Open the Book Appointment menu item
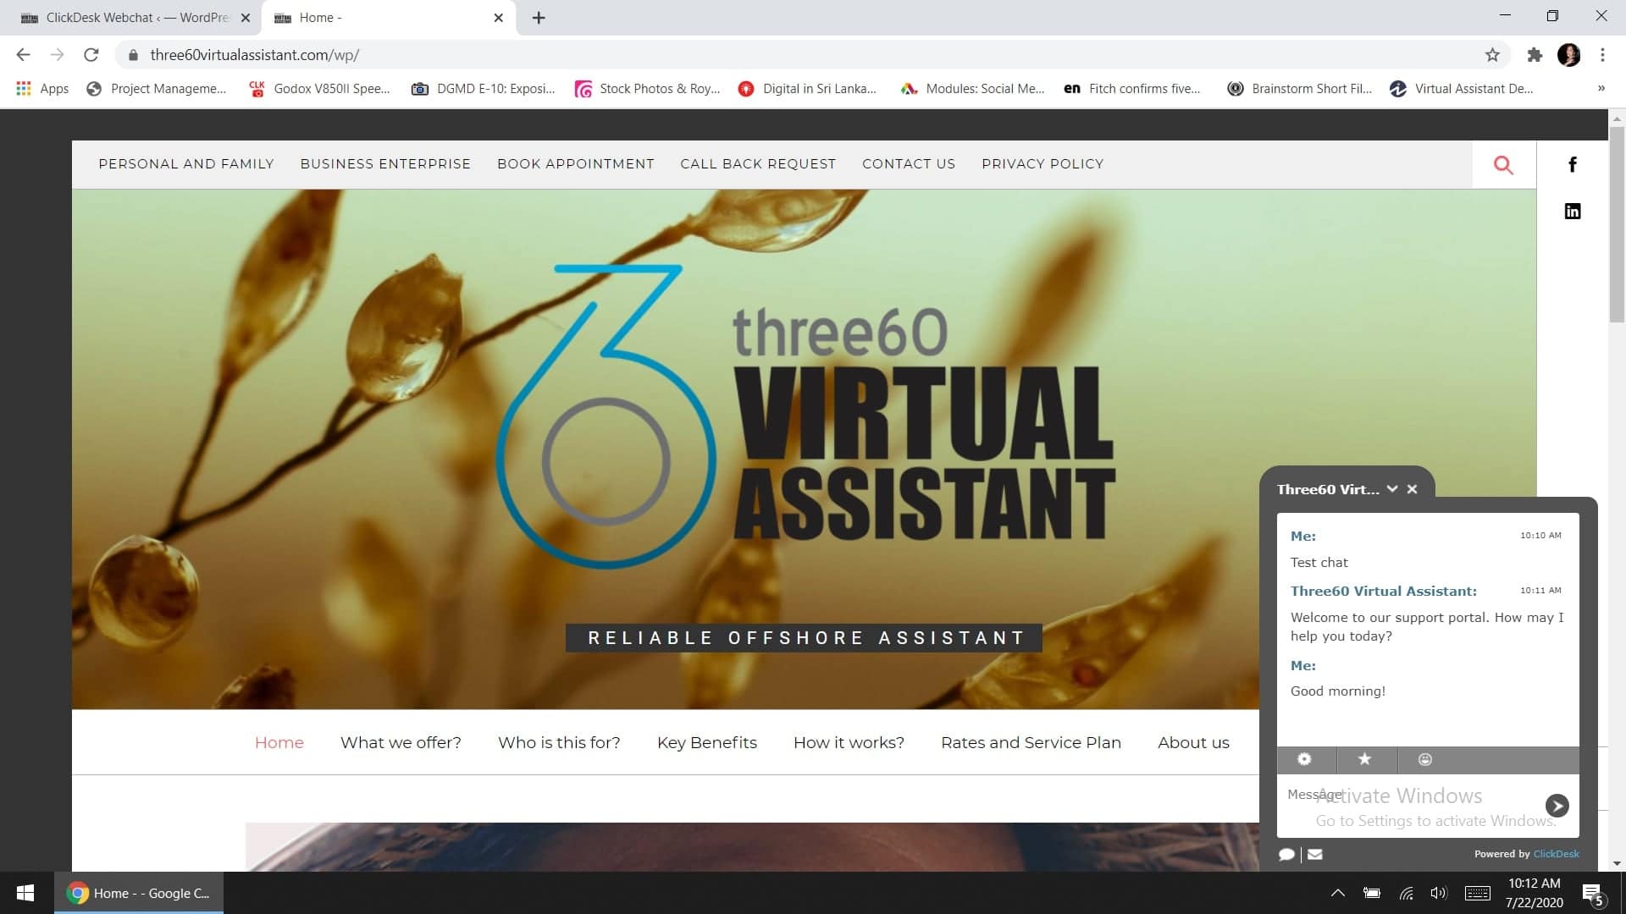The width and height of the screenshot is (1626, 914). pyautogui.click(x=575, y=163)
